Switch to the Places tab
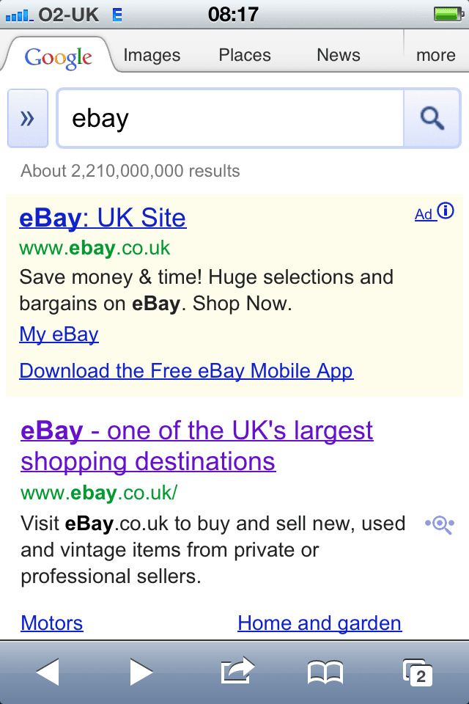 point(245,55)
